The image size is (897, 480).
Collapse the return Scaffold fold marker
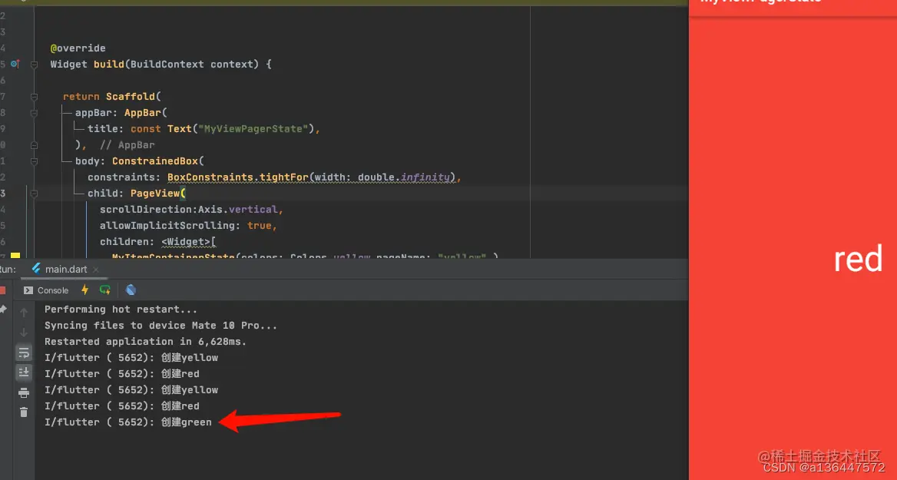tap(34, 97)
